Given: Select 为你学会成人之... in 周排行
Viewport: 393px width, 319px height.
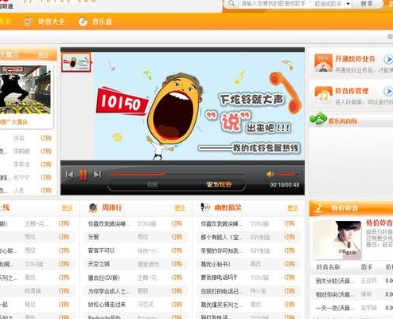Looking at the screenshot, I should pyautogui.click(x=109, y=291).
